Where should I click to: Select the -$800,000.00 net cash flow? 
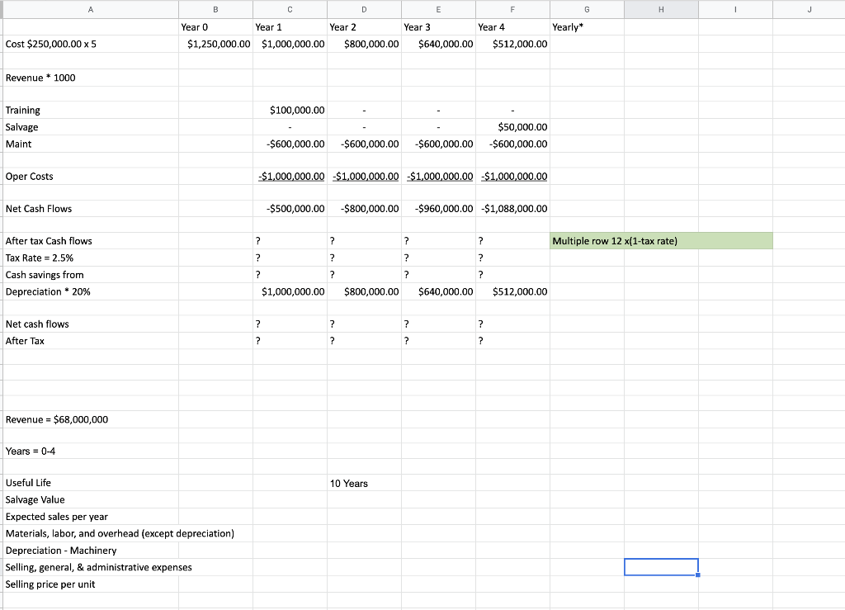pyautogui.click(x=364, y=209)
